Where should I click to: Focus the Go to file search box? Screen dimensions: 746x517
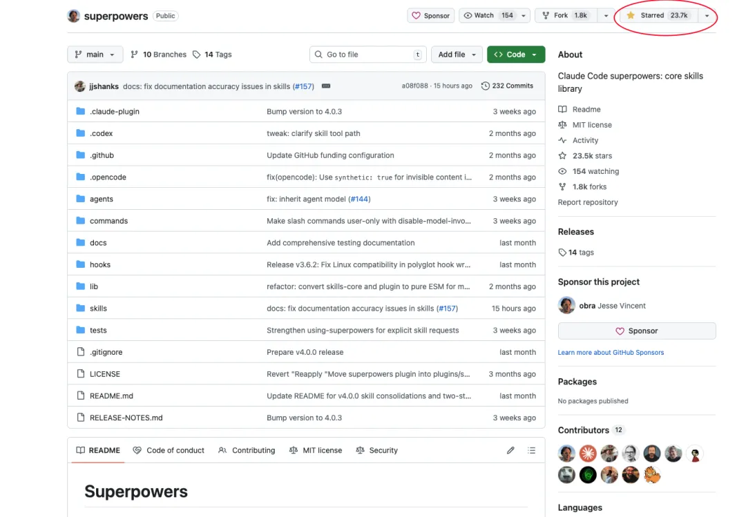367,55
